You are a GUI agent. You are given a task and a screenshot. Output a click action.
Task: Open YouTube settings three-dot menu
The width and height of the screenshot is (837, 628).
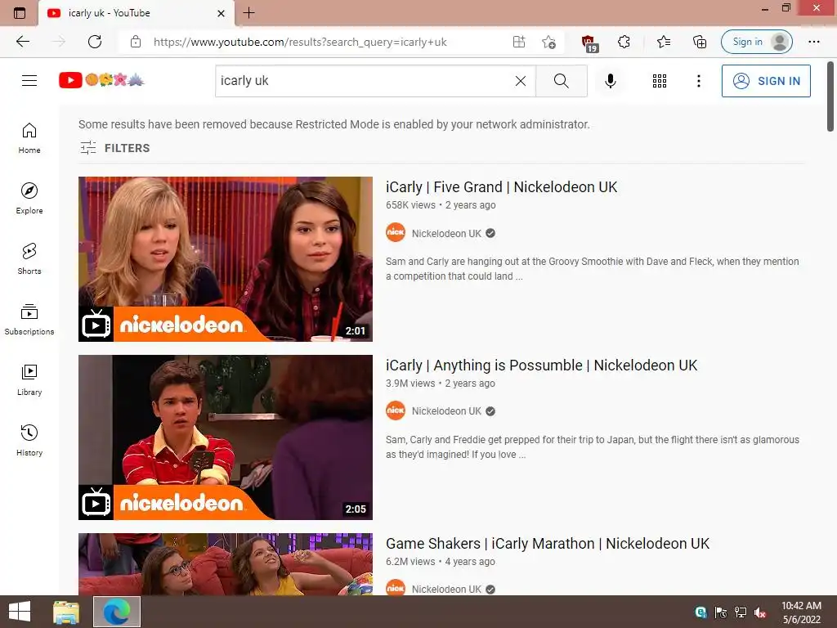tap(698, 81)
